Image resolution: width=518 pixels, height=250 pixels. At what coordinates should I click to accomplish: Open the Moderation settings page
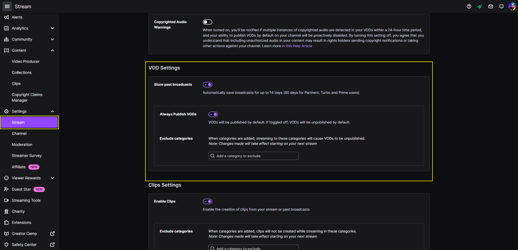pos(22,144)
